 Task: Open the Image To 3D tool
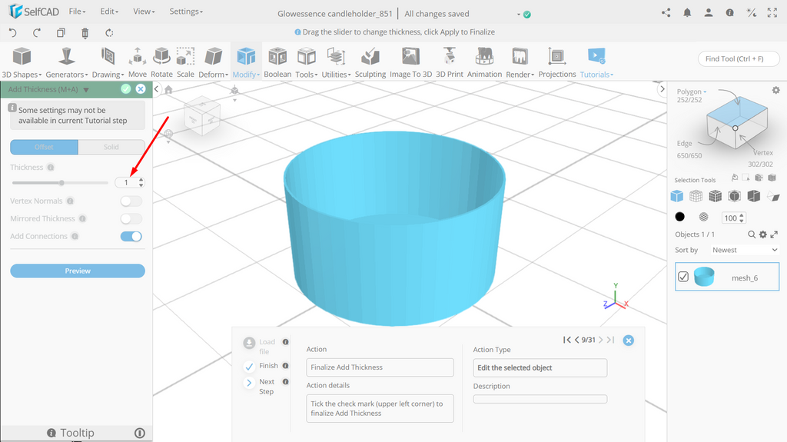pos(410,62)
